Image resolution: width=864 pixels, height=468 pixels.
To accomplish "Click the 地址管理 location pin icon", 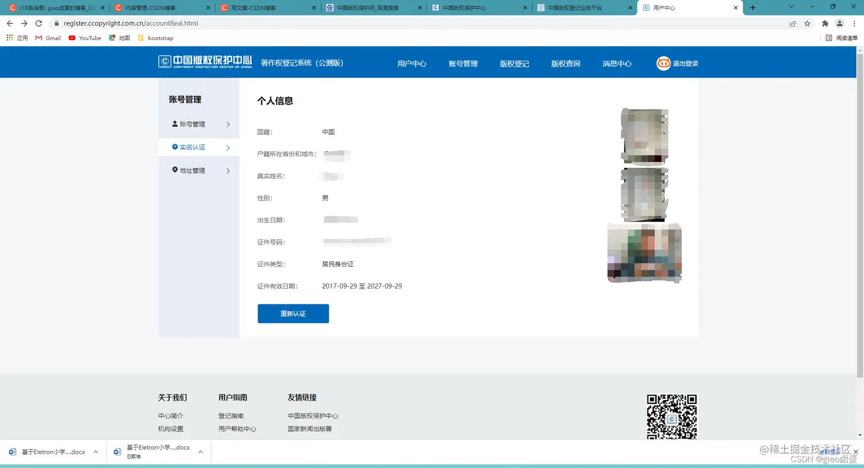I will point(175,169).
